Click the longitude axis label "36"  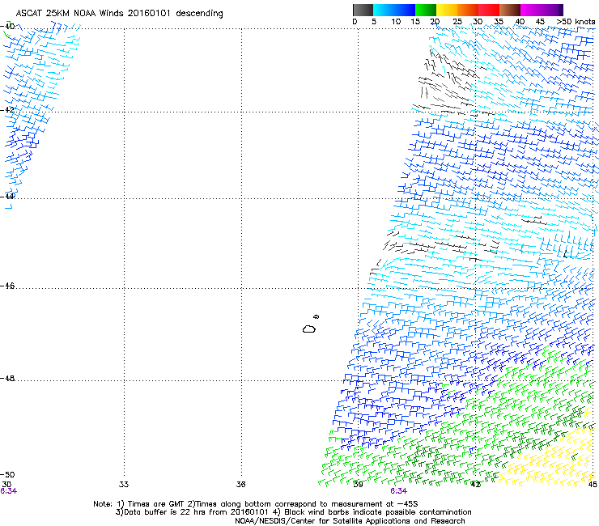(240, 485)
